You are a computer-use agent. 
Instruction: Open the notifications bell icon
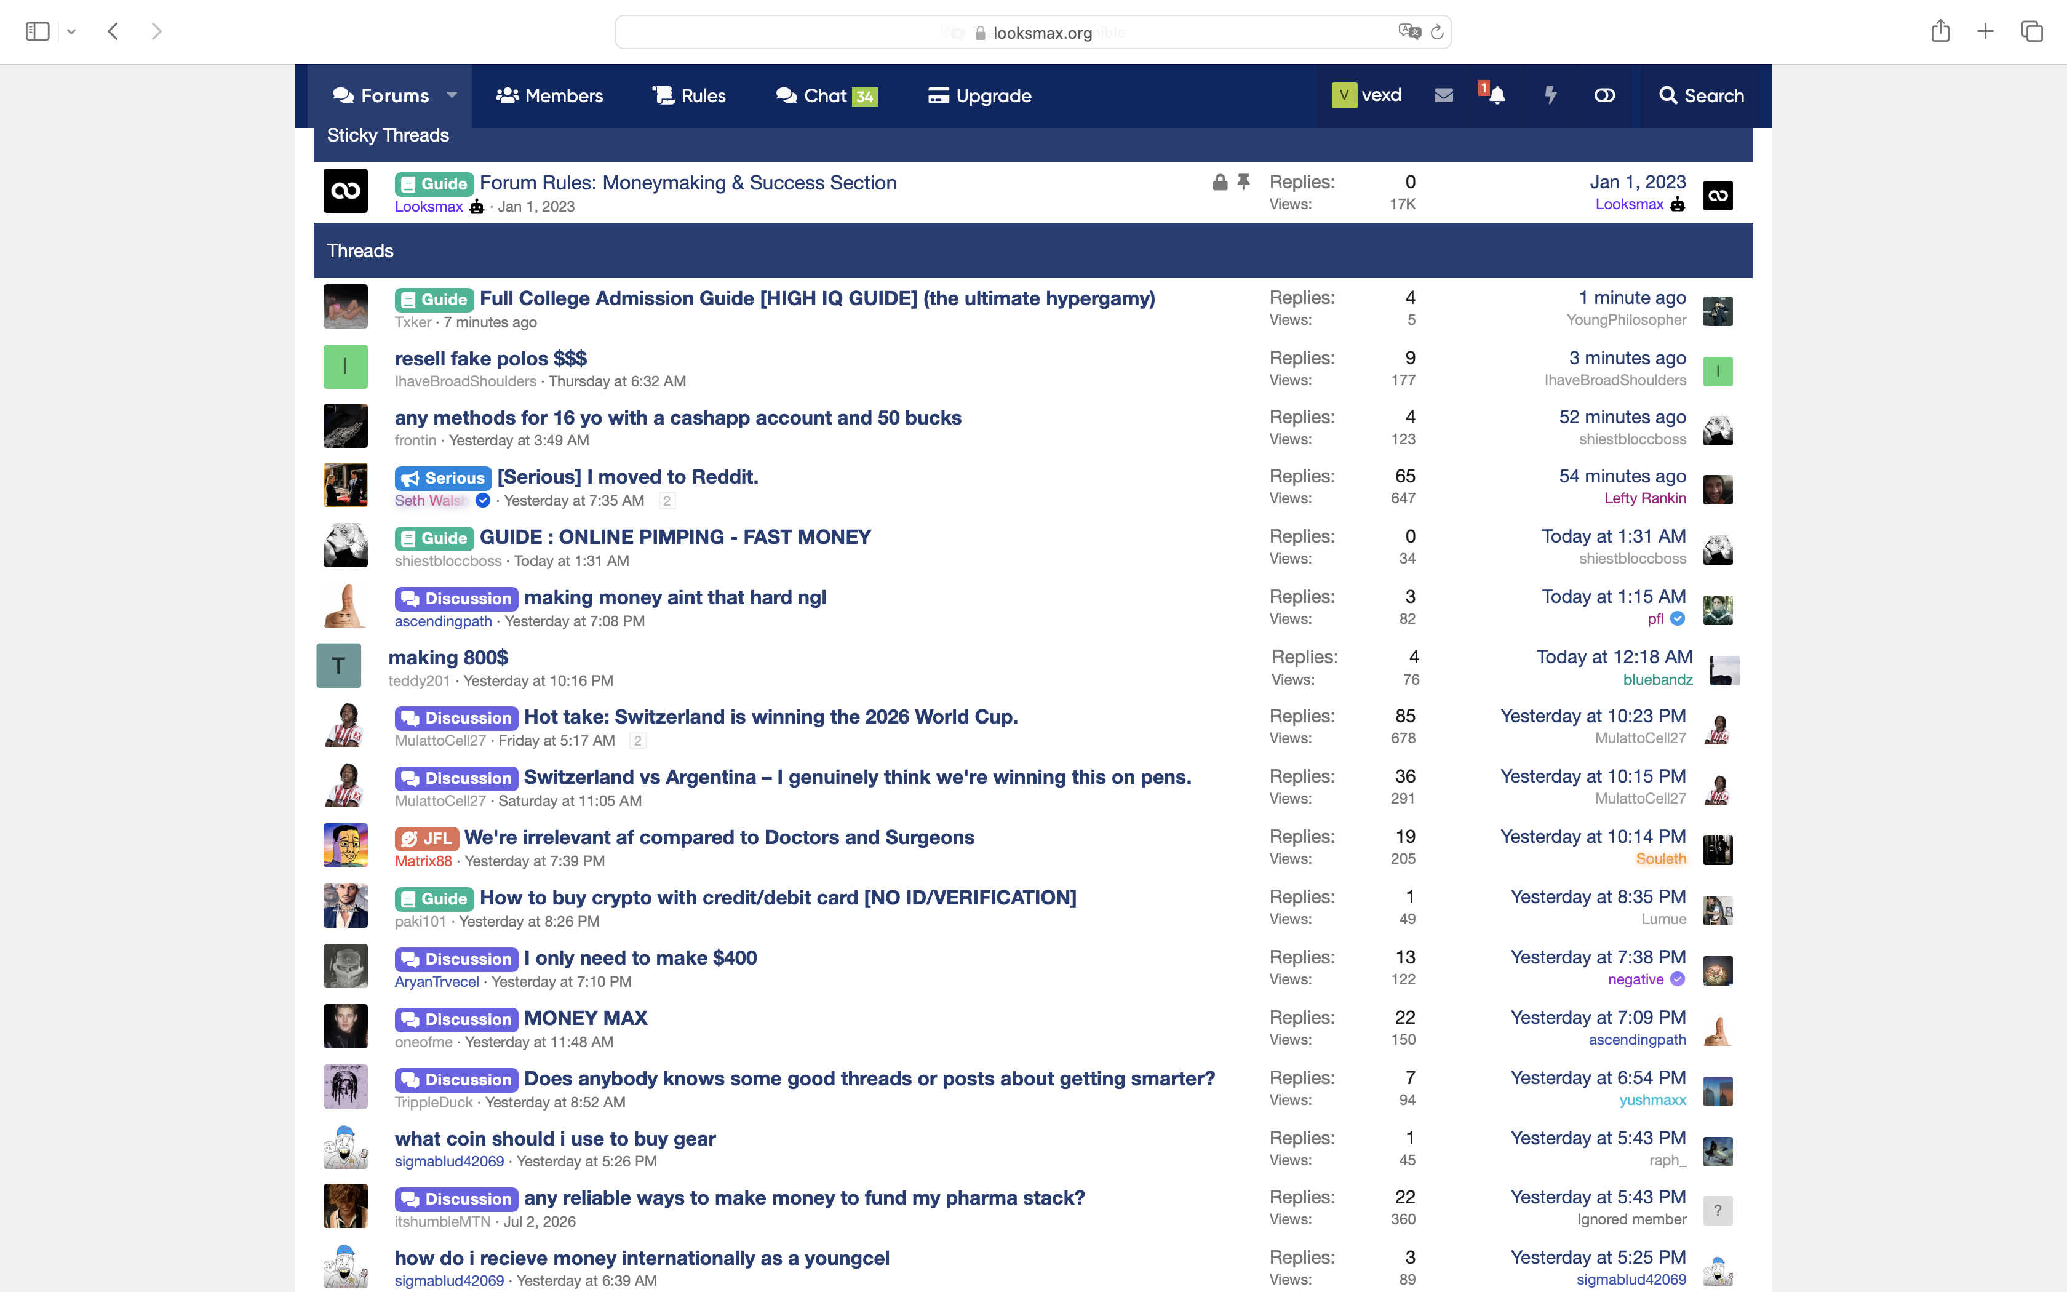[x=1495, y=95]
